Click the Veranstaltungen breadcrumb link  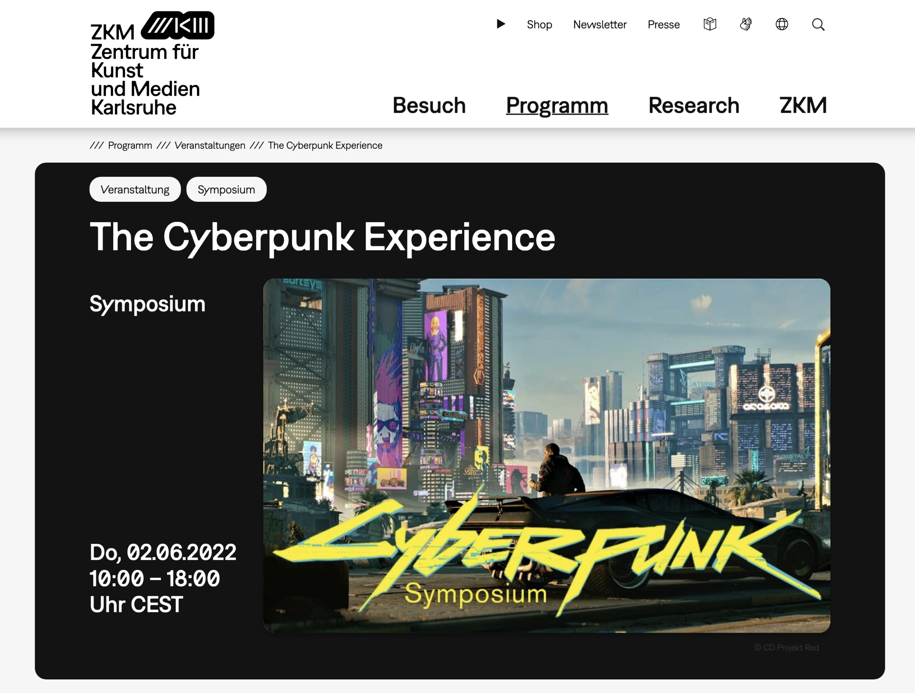pos(210,145)
